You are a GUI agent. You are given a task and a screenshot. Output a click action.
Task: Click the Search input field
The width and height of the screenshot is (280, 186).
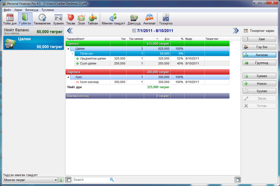tap(90, 180)
